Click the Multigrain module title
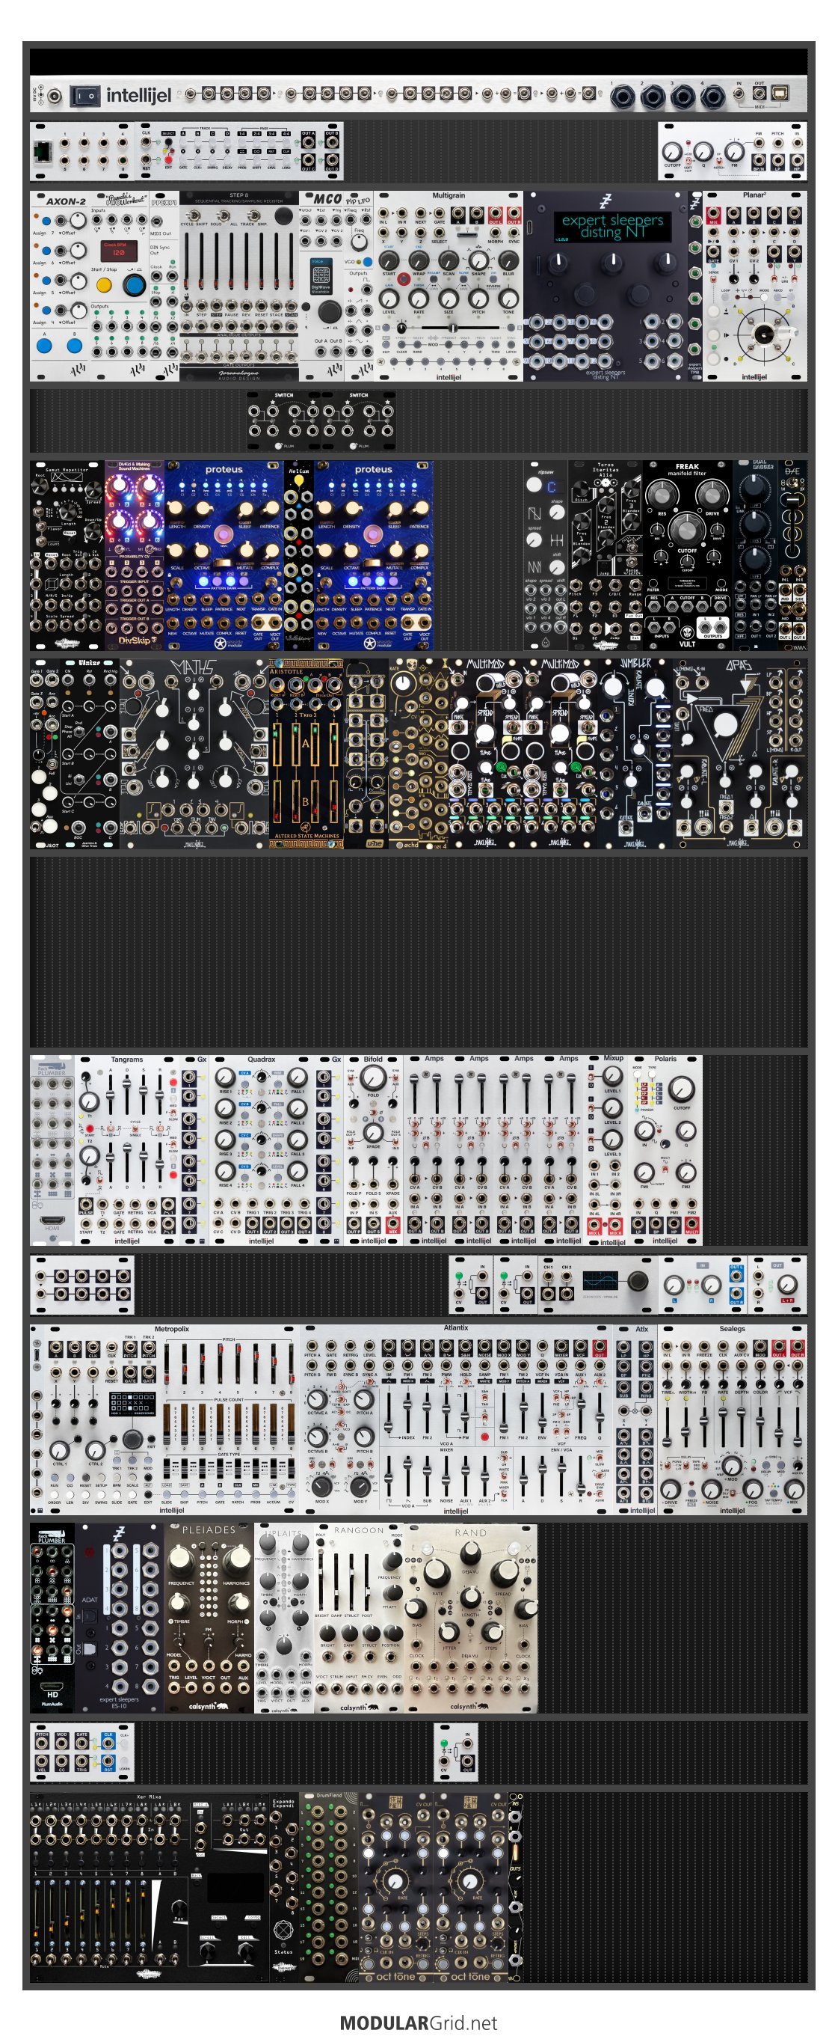 (449, 195)
